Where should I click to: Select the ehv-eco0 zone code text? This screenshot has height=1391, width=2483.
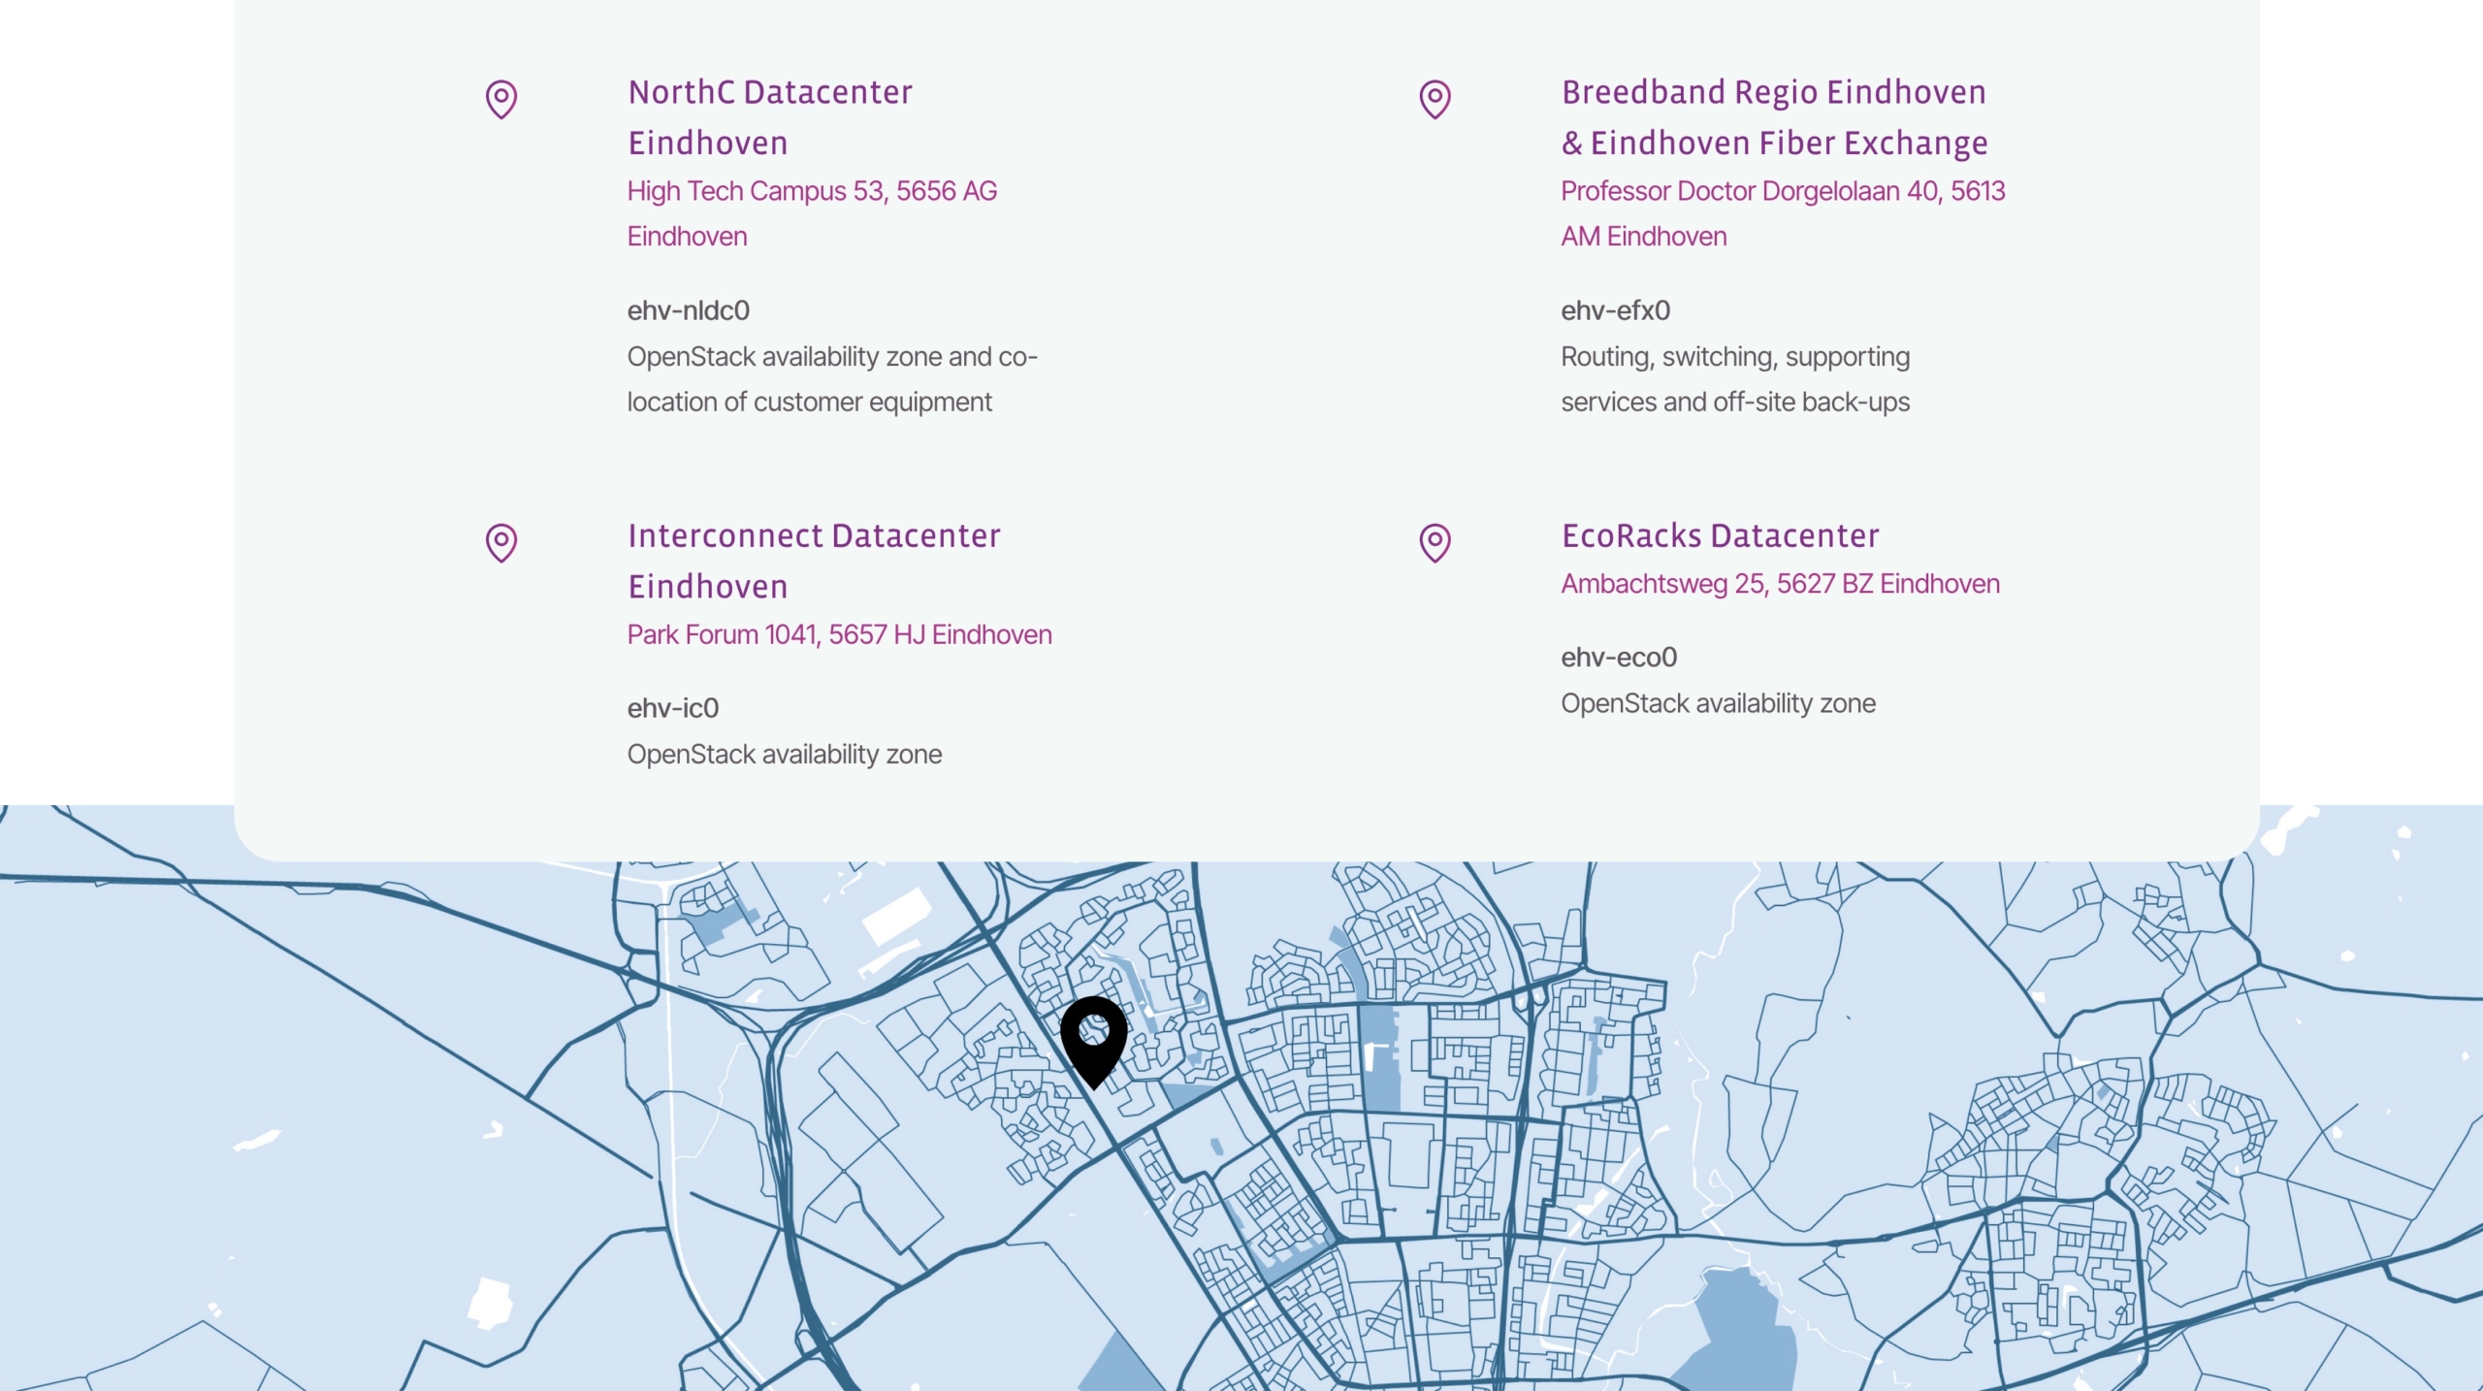1618,658
